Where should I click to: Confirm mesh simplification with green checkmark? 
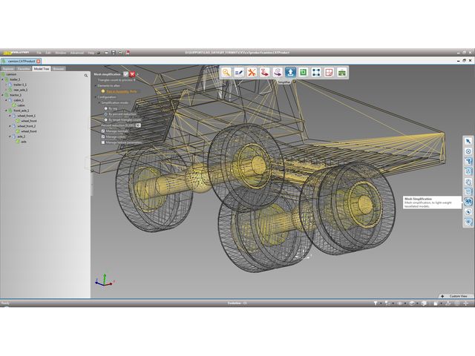(126, 75)
